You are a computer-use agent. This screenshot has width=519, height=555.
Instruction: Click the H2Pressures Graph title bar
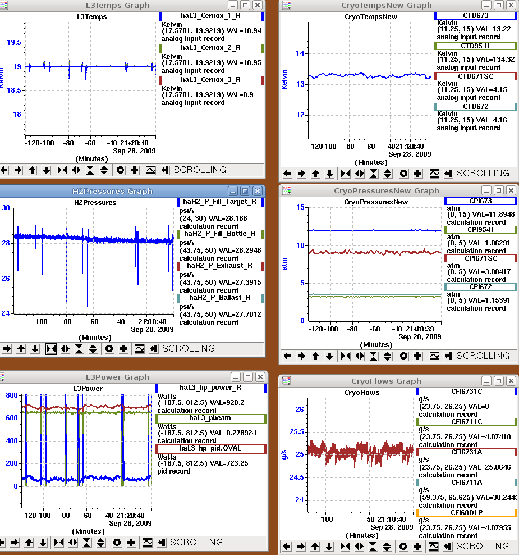[112, 191]
